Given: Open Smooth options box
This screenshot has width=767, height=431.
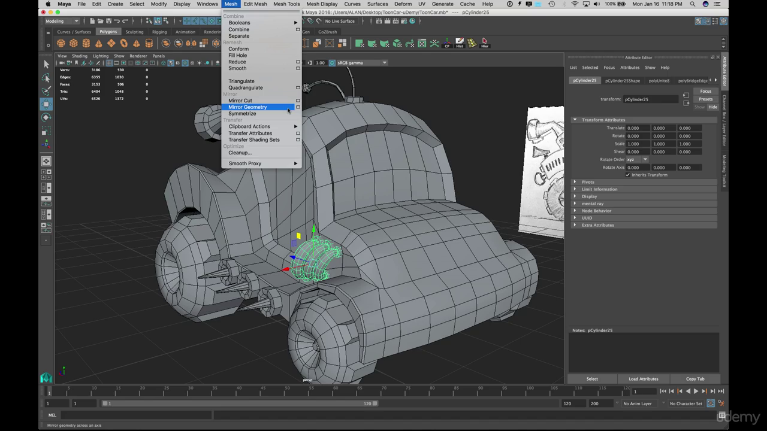Looking at the screenshot, I should [298, 68].
